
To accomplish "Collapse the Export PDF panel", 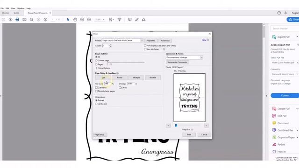I will pos(297,37).
